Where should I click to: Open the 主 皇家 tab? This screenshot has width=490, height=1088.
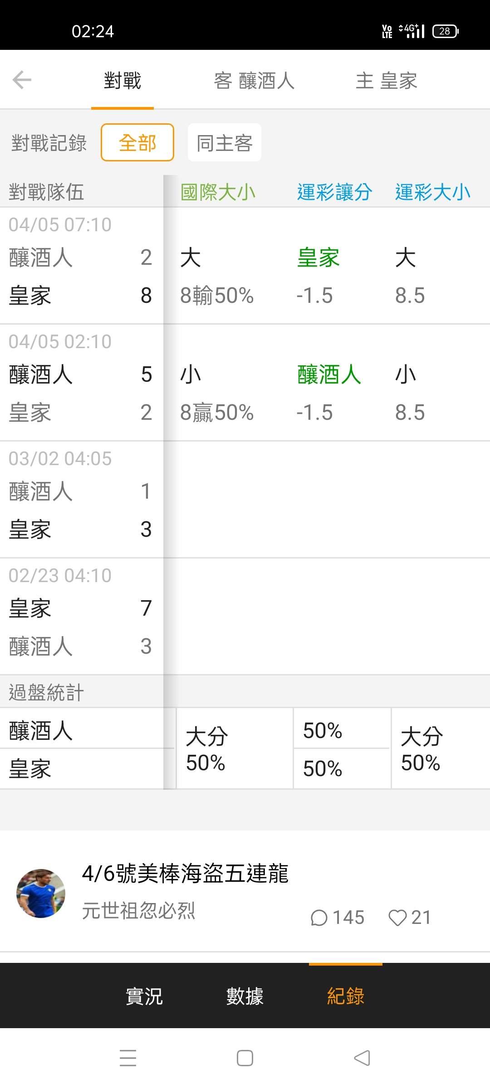[386, 81]
